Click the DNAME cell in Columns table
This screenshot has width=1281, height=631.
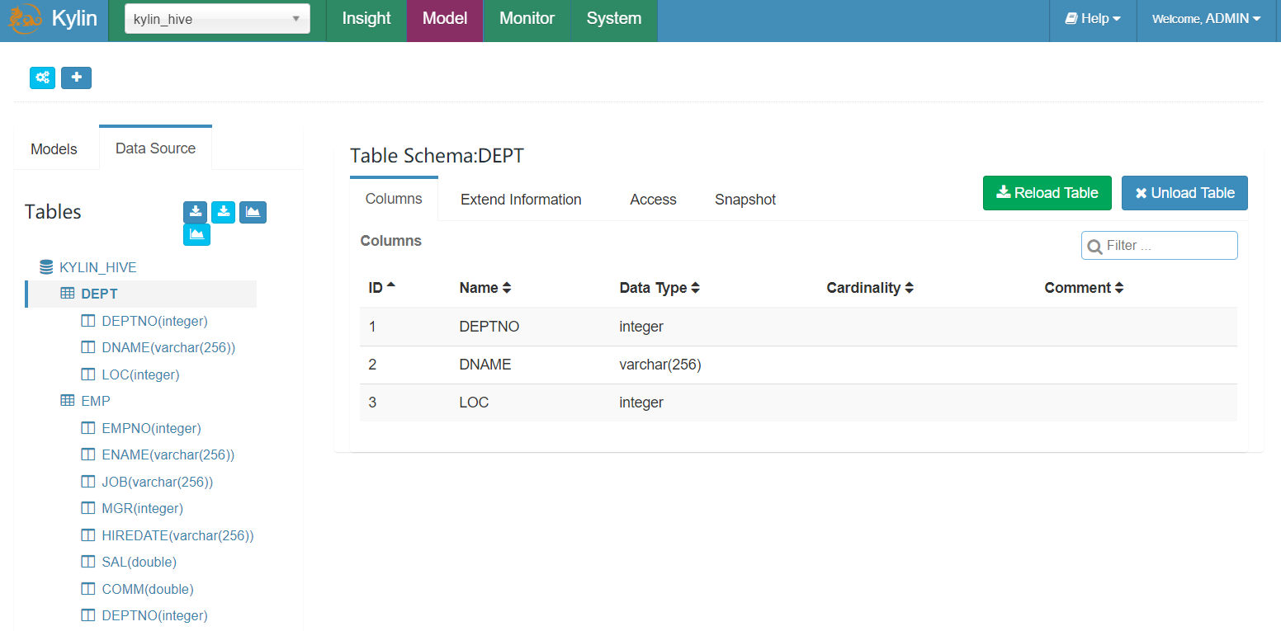485,365
